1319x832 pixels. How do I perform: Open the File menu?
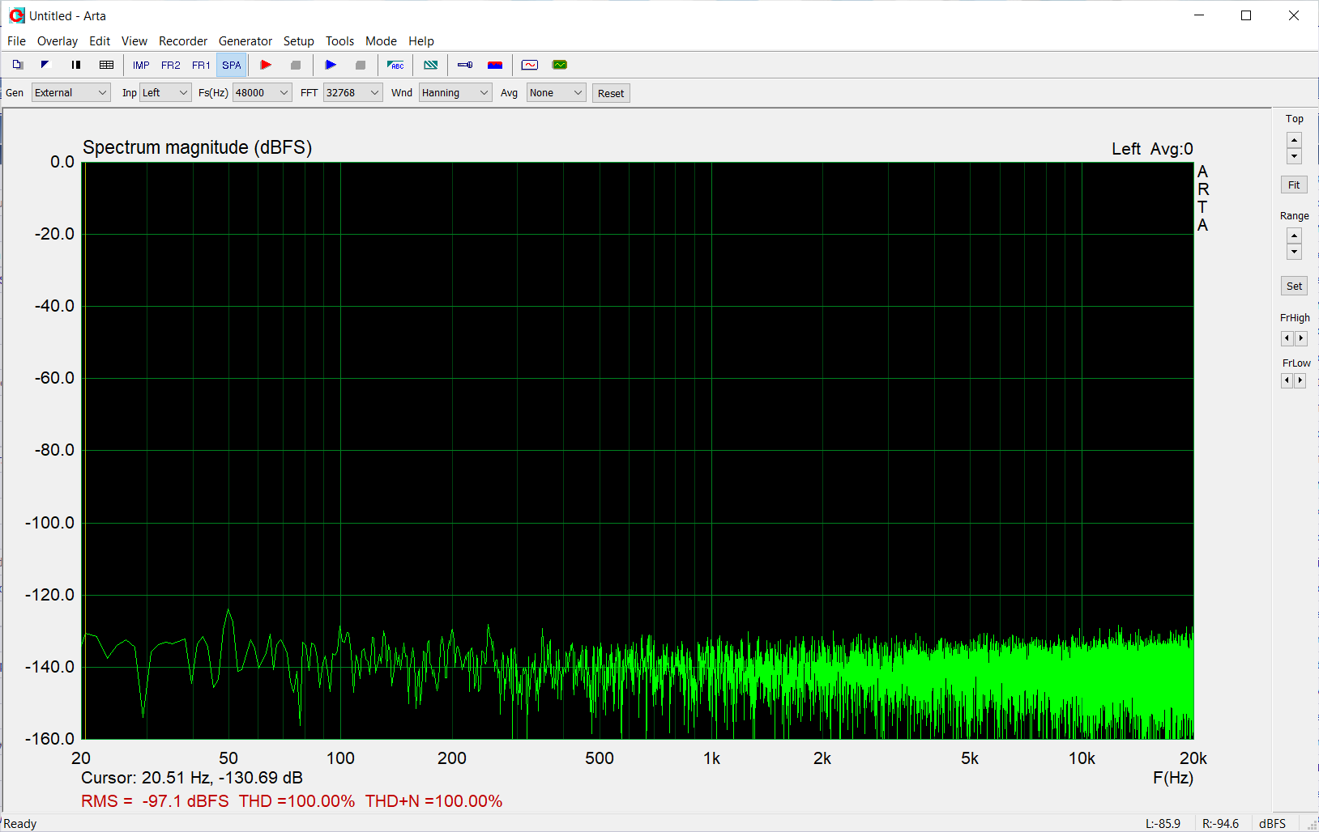tap(16, 41)
